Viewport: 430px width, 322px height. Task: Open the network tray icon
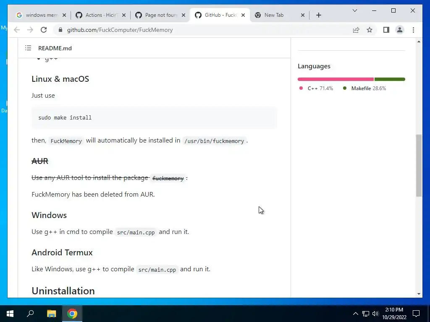coord(366,314)
